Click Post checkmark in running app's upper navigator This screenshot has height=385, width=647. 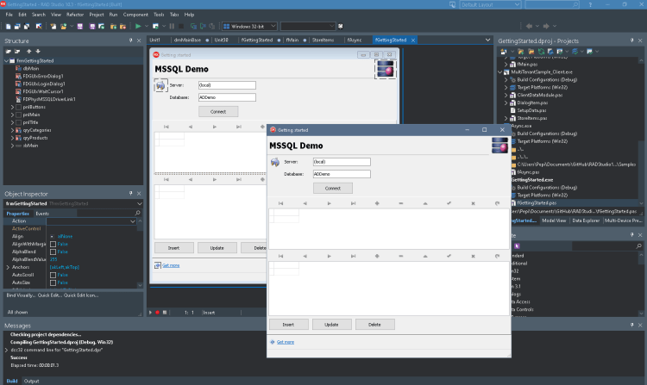click(x=449, y=203)
